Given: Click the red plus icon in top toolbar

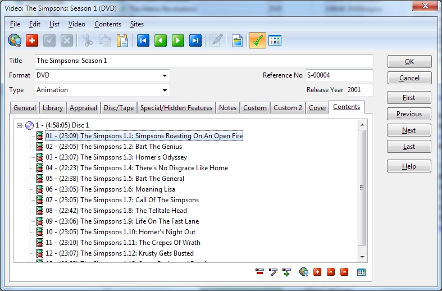Looking at the screenshot, I should coord(32,40).
